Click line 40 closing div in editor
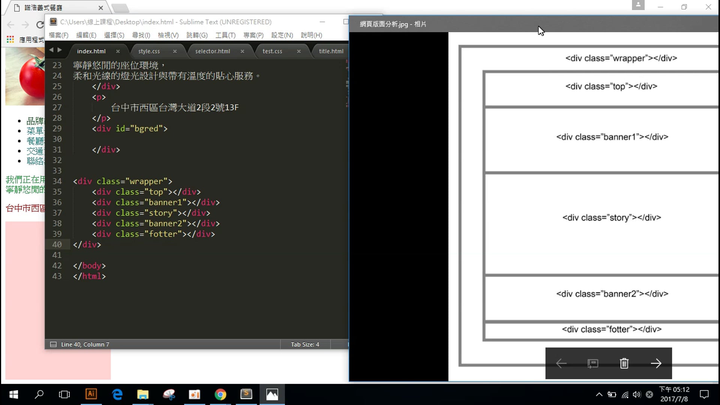Screen dimensions: 720x405 pos(87,244)
